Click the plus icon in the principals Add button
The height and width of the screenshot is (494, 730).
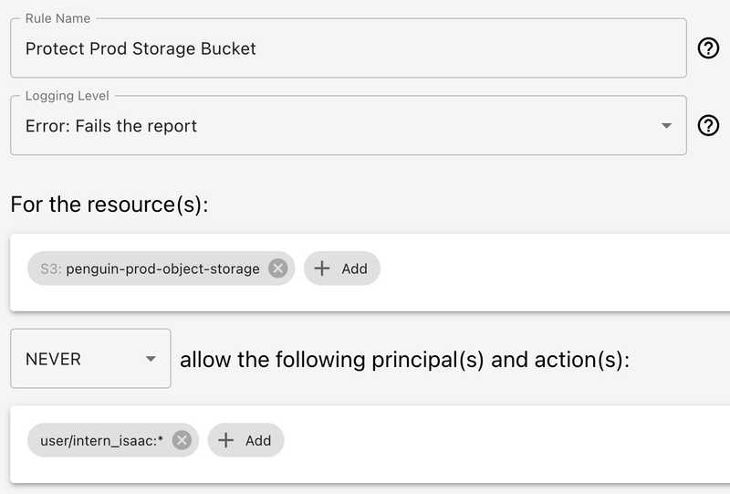tap(226, 440)
